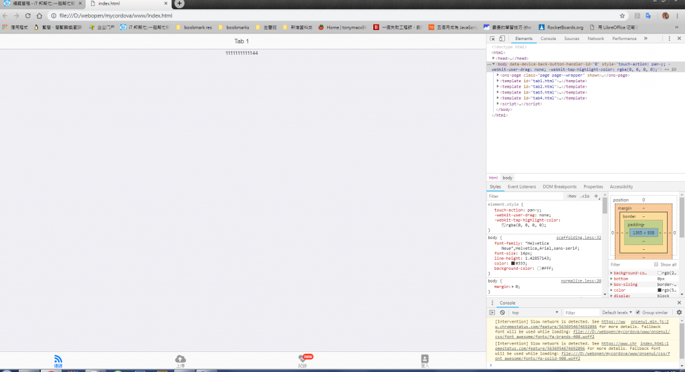The height and width of the screenshot is (372, 685).
Task: Show the console sidebar icon
Action: coord(492,313)
